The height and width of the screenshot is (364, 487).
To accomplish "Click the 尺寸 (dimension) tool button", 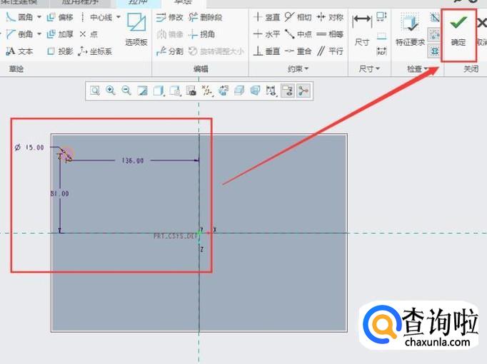I will (x=362, y=29).
